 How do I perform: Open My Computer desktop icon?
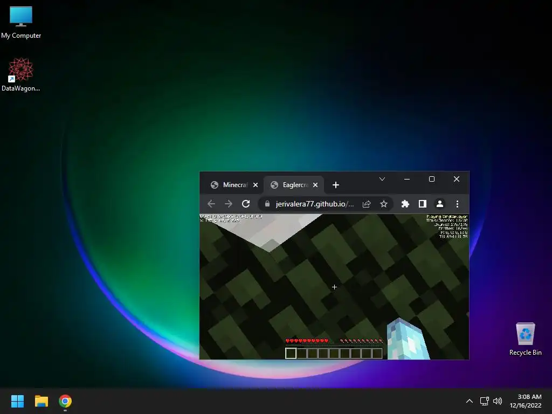click(21, 22)
